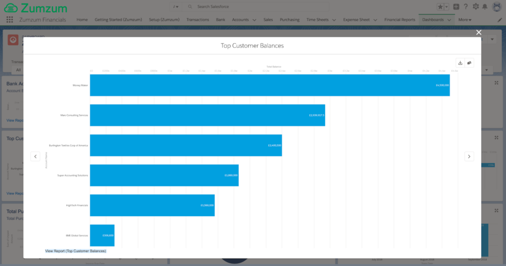Image resolution: width=506 pixels, height=266 pixels.
Task: Open the user profile avatar
Action: click(x=497, y=7)
